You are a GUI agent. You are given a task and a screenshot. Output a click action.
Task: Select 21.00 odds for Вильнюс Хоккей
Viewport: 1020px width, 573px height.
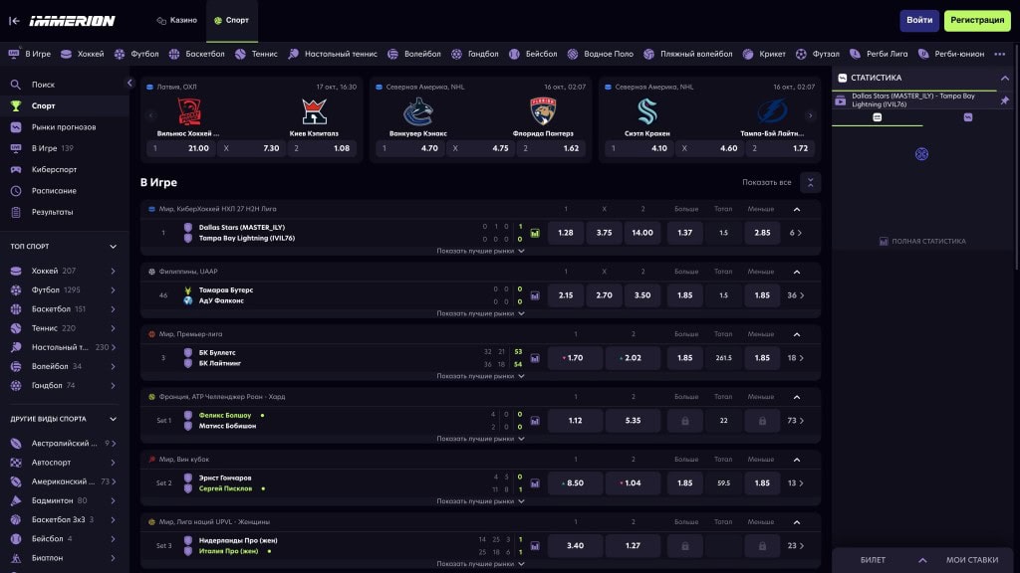[x=181, y=149]
